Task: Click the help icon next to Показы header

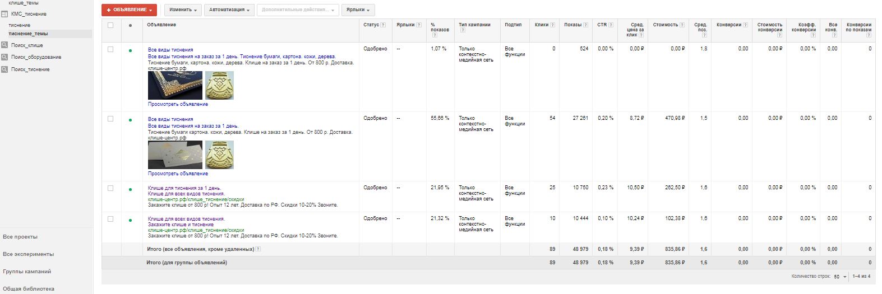Action: coord(586,25)
